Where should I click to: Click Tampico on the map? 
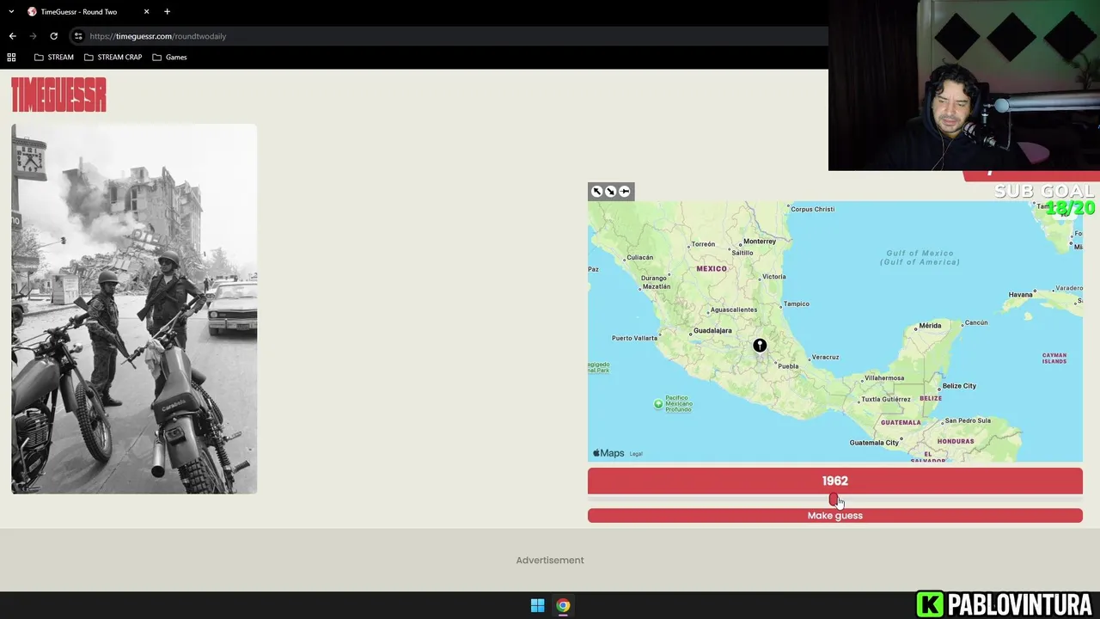[x=795, y=303]
